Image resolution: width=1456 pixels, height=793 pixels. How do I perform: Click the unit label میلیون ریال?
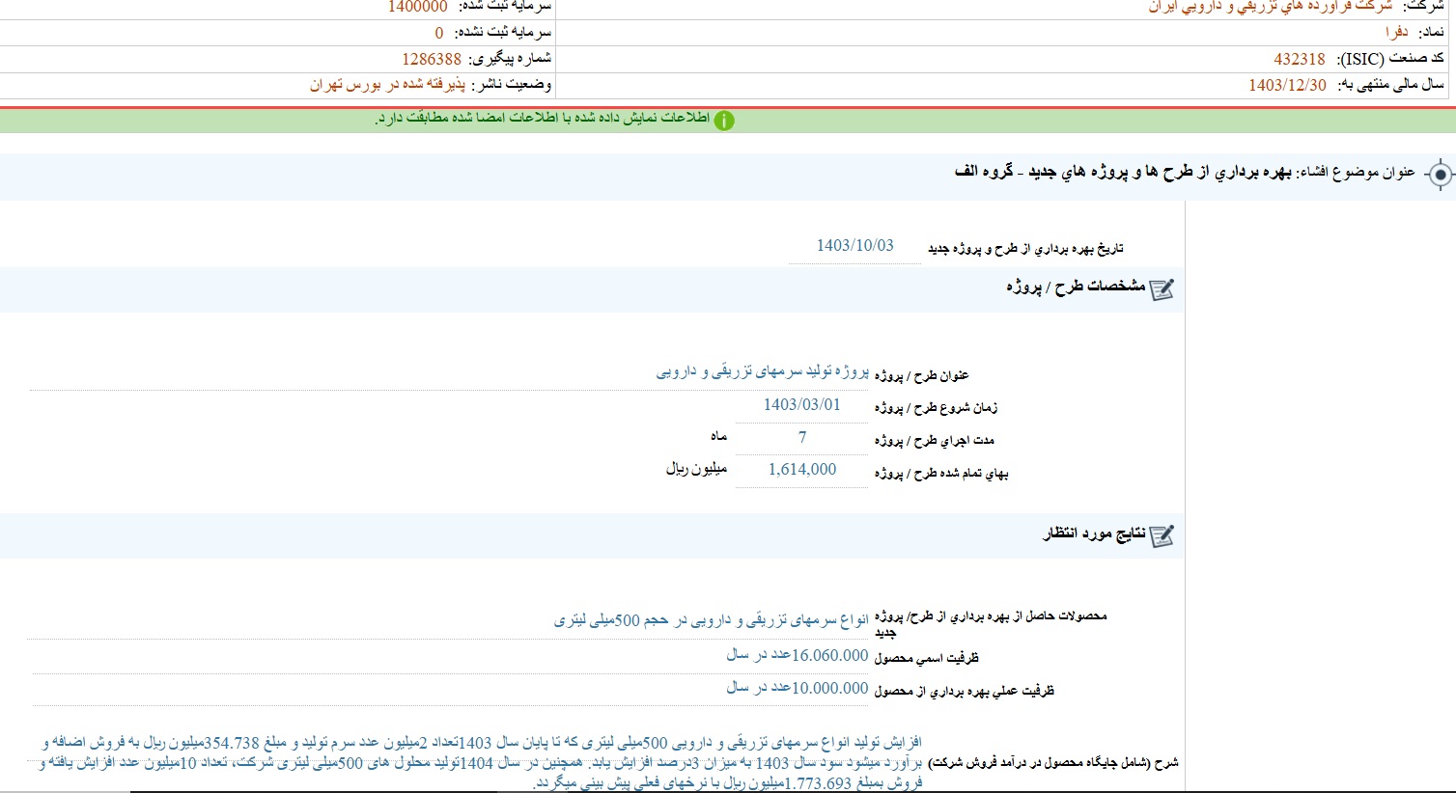696,469
